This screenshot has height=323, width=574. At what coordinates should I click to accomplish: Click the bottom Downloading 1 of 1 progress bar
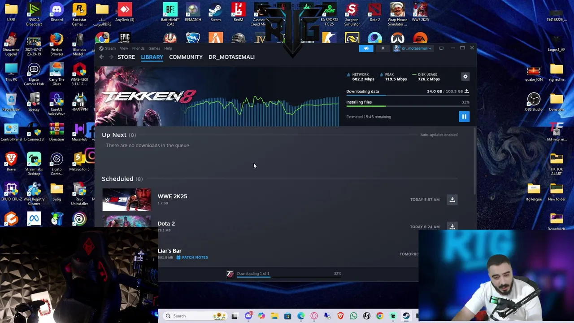(x=289, y=277)
